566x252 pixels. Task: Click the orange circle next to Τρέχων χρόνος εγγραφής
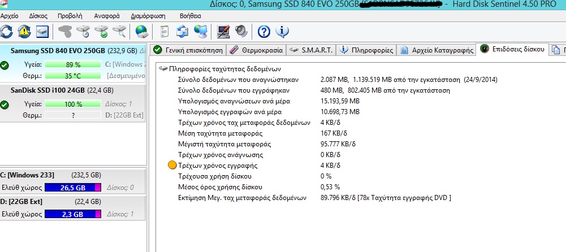172,166
